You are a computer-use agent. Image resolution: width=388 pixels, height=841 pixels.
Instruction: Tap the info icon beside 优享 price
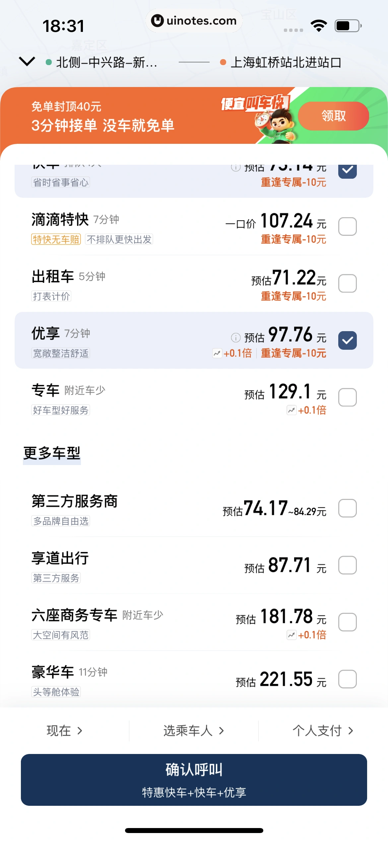click(x=235, y=338)
